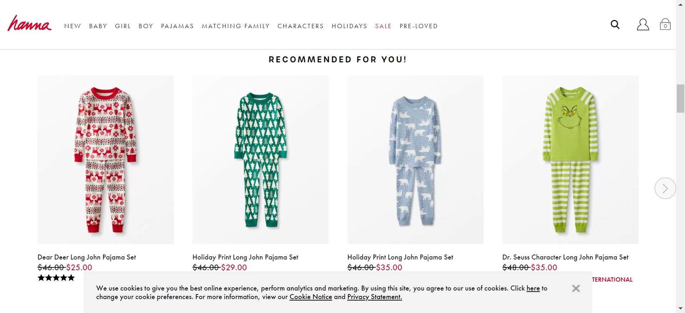Advance carousel with next arrow

tap(665, 188)
